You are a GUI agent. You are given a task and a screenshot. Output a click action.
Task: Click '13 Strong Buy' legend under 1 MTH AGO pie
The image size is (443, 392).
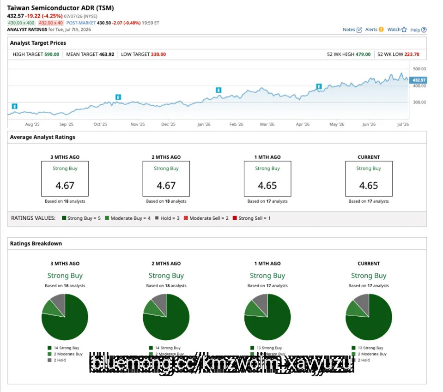266,348
